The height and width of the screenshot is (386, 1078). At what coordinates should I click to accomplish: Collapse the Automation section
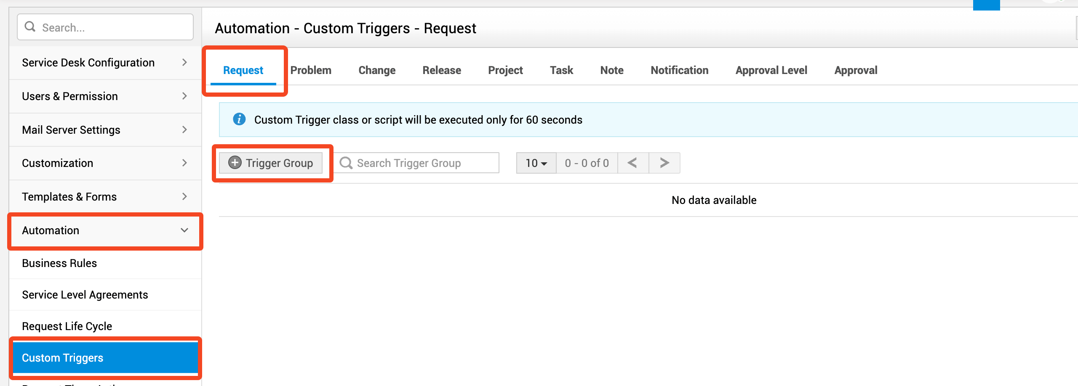tap(105, 230)
